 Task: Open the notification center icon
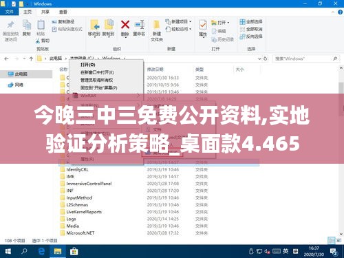click(334, 252)
